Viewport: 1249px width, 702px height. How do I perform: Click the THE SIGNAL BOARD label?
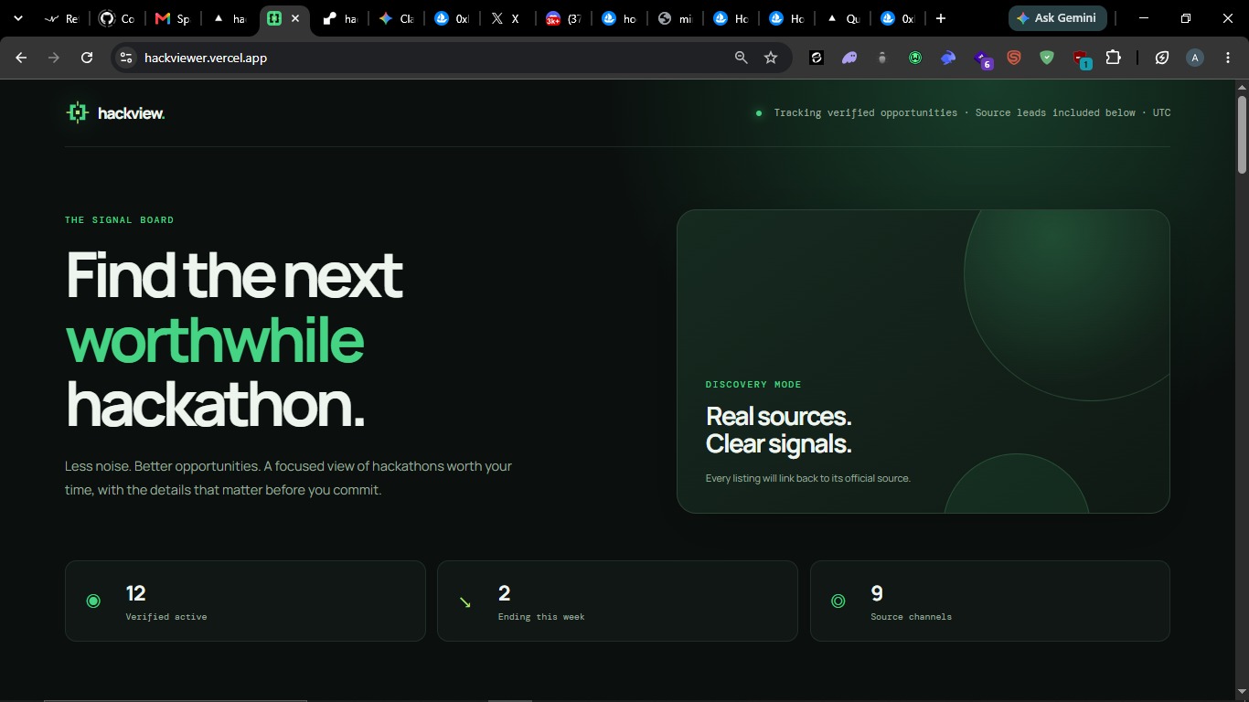click(x=119, y=220)
